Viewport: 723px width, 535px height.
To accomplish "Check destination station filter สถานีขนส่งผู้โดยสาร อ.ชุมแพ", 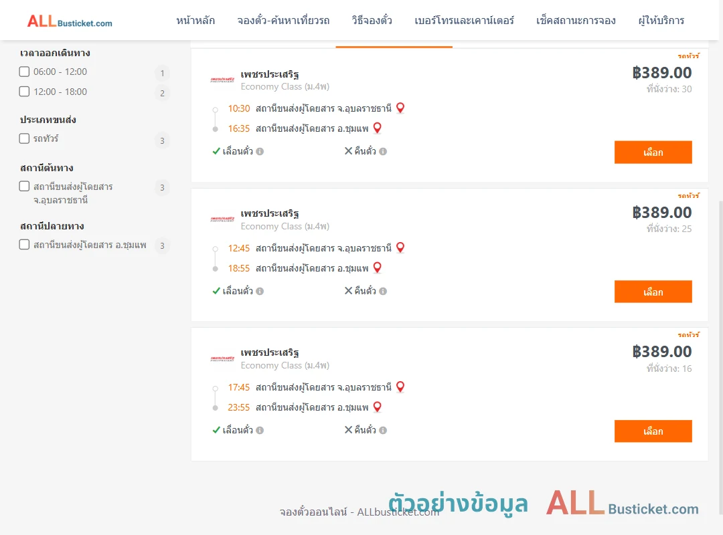I will [25, 244].
